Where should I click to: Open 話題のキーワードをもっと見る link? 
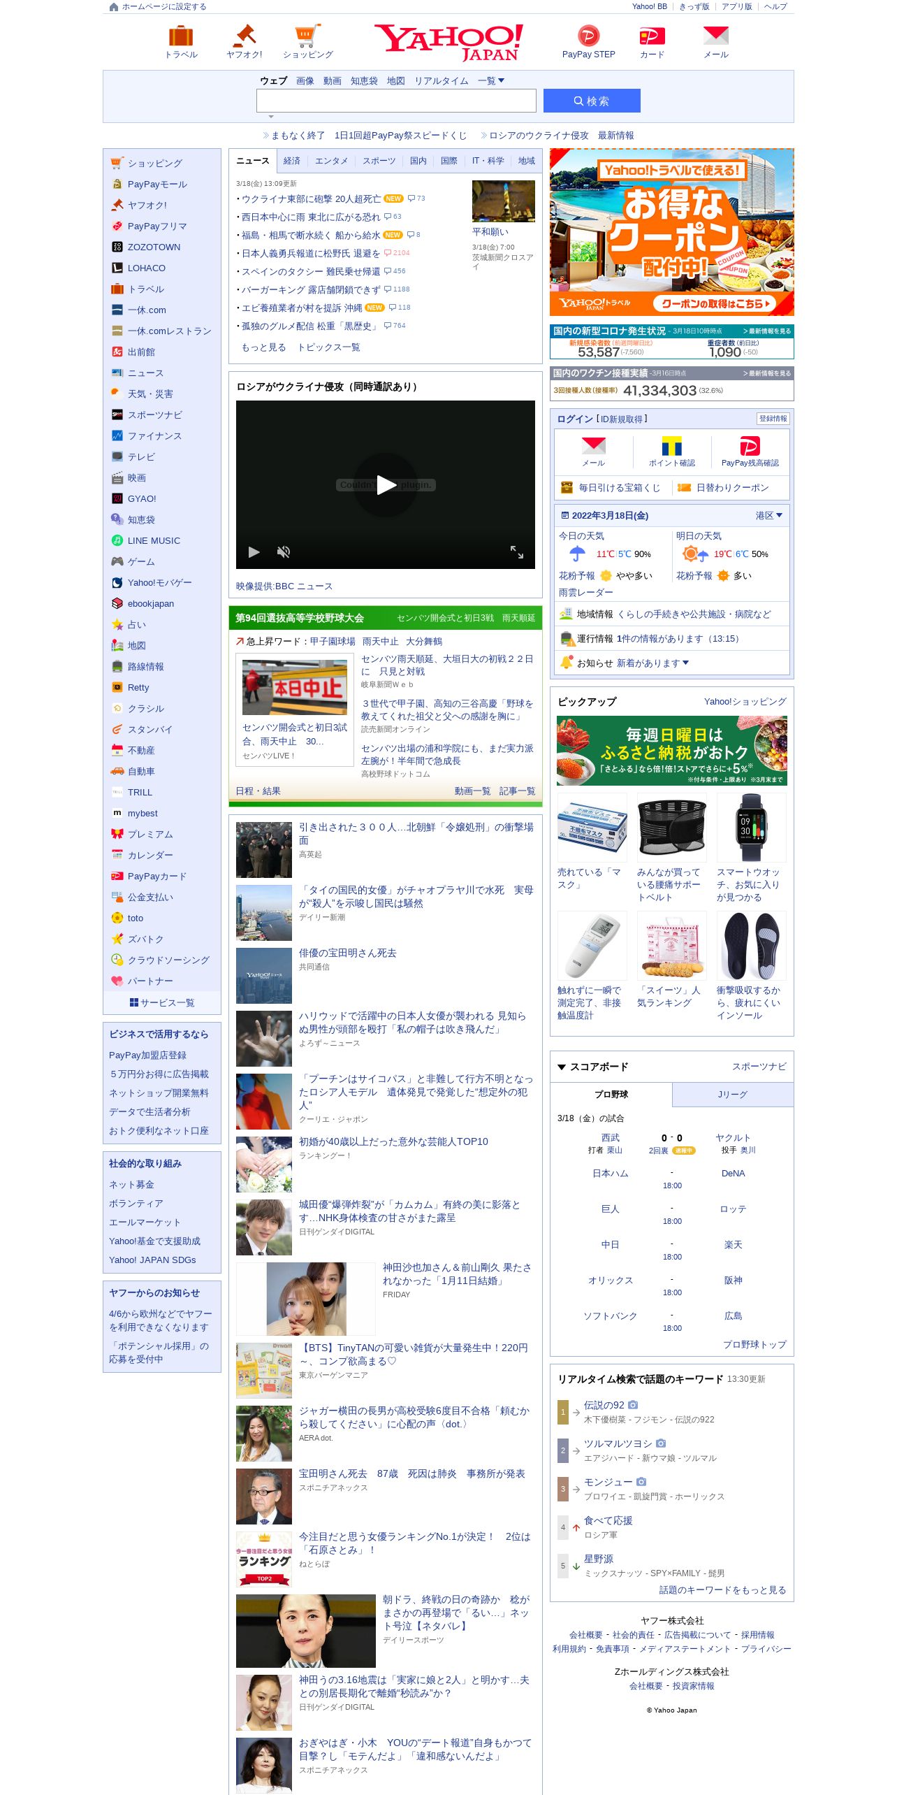coord(723,1590)
